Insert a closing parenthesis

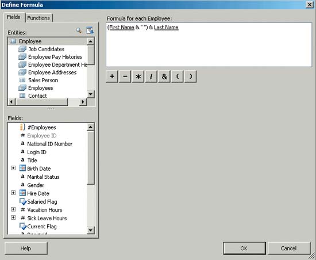pos(190,77)
